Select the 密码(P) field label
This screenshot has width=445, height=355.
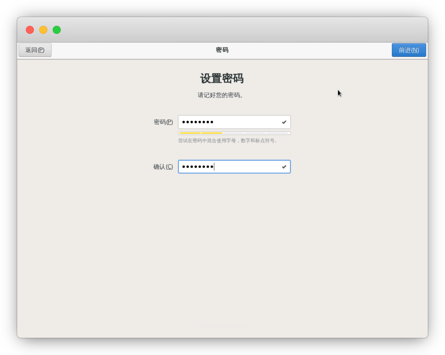point(163,122)
